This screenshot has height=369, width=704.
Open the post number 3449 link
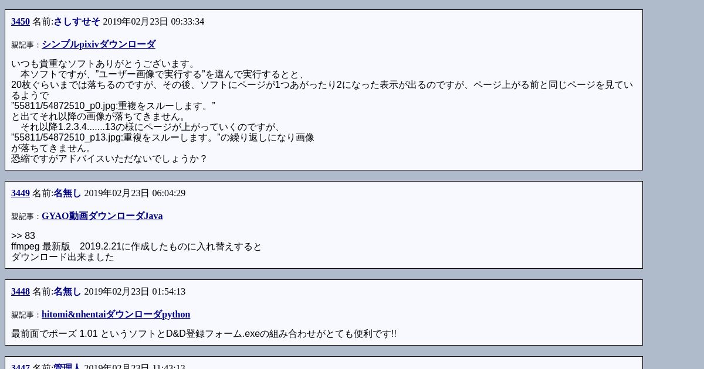point(21,193)
